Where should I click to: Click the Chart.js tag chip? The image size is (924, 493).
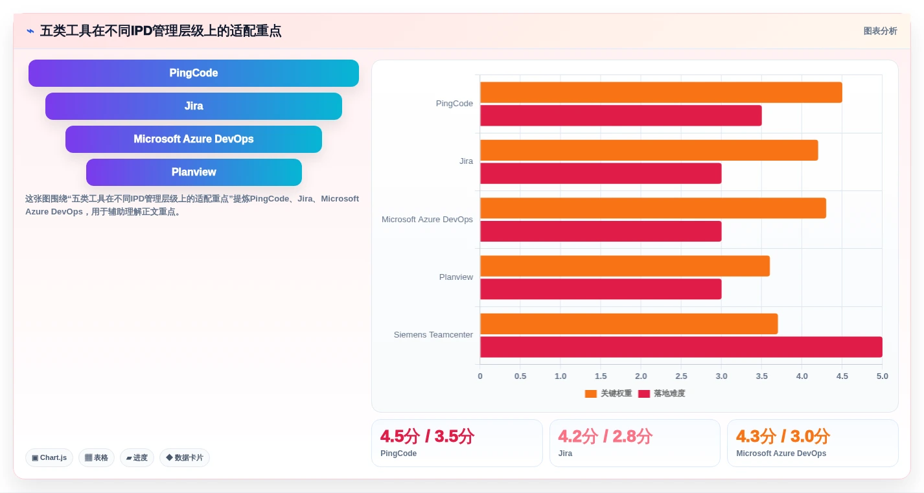click(x=49, y=458)
